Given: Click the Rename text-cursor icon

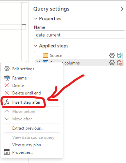Looking at the screenshot, I should (7, 78).
